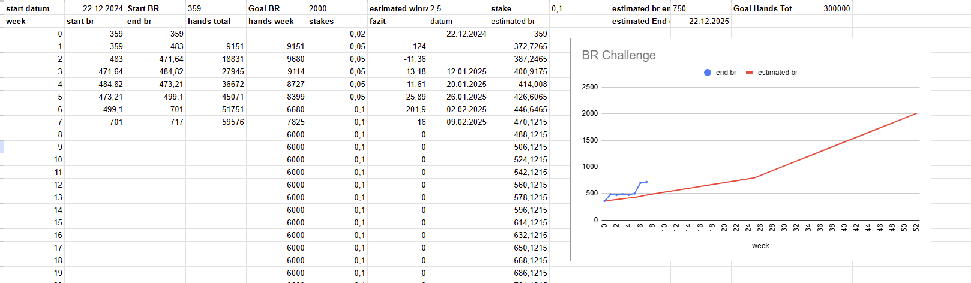Screen dimensions: 971x283
Task: Click the 'end br' column header cell
Action: pos(155,21)
